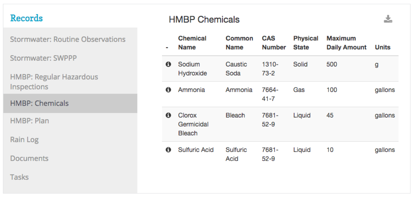
Task: Select Stormwater: Routine Observations record
Action: (x=68, y=39)
